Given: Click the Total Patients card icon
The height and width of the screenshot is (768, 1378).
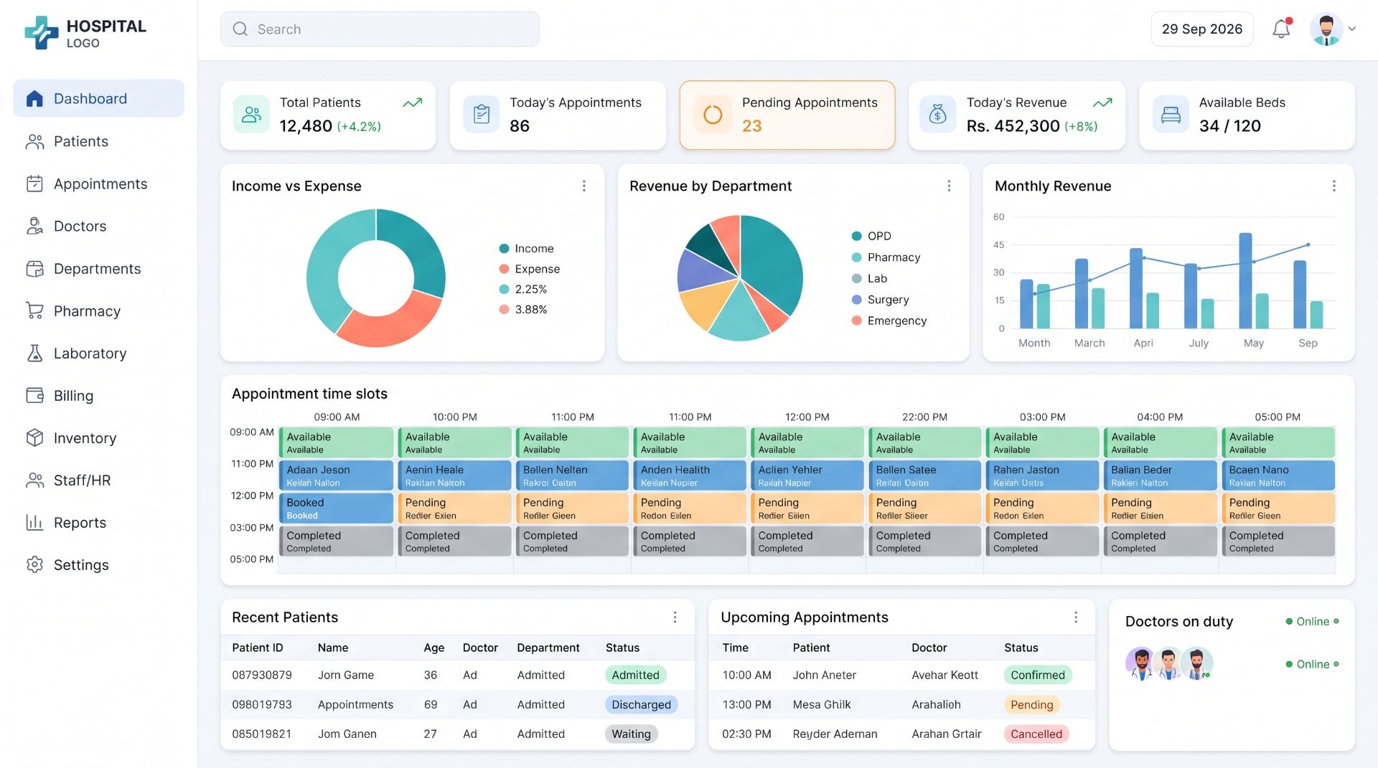Looking at the screenshot, I should click(x=251, y=114).
